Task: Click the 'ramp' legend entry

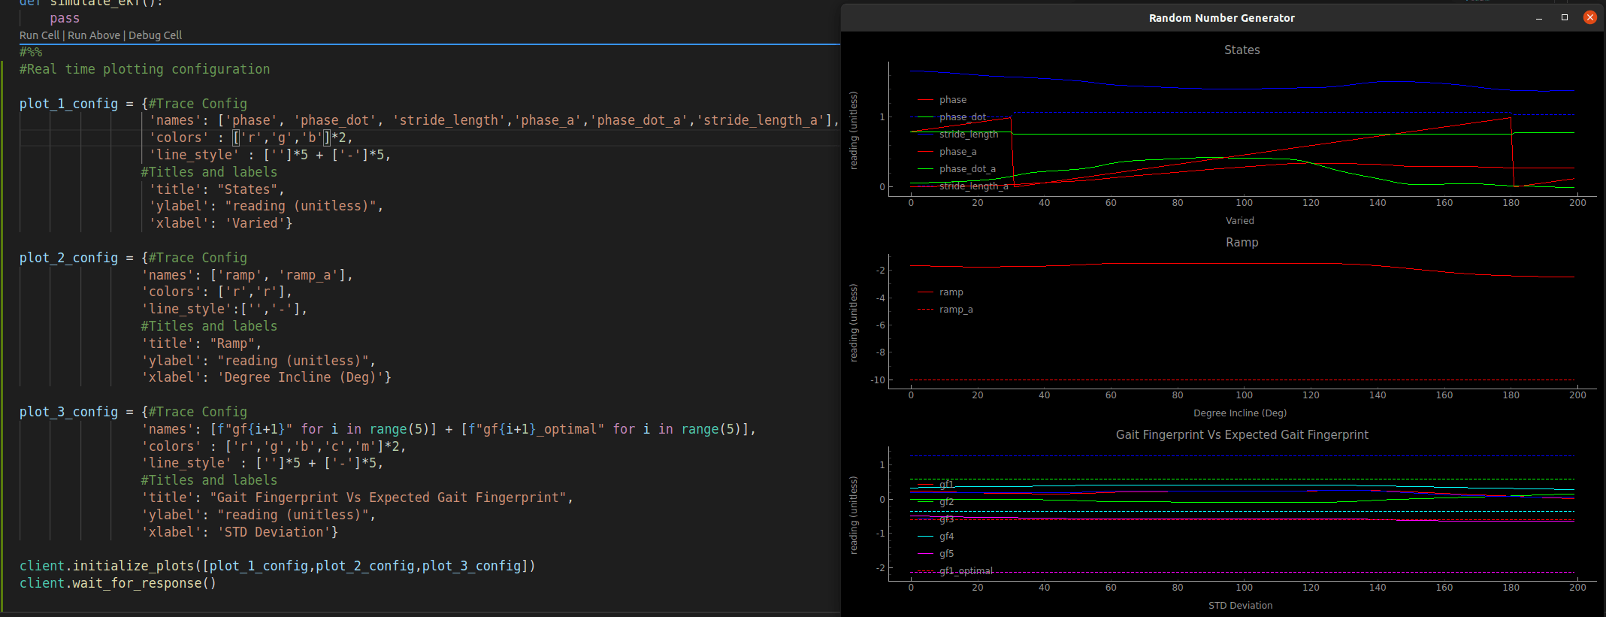Action: coord(951,292)
